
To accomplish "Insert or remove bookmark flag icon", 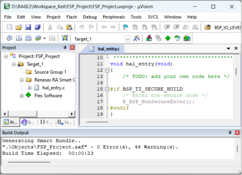I will click(126, 27).
